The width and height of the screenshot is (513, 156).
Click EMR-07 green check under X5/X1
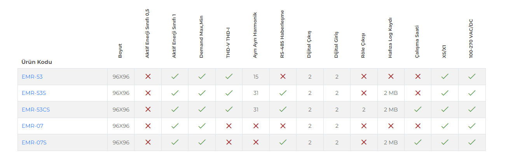(x=445, y=126)
